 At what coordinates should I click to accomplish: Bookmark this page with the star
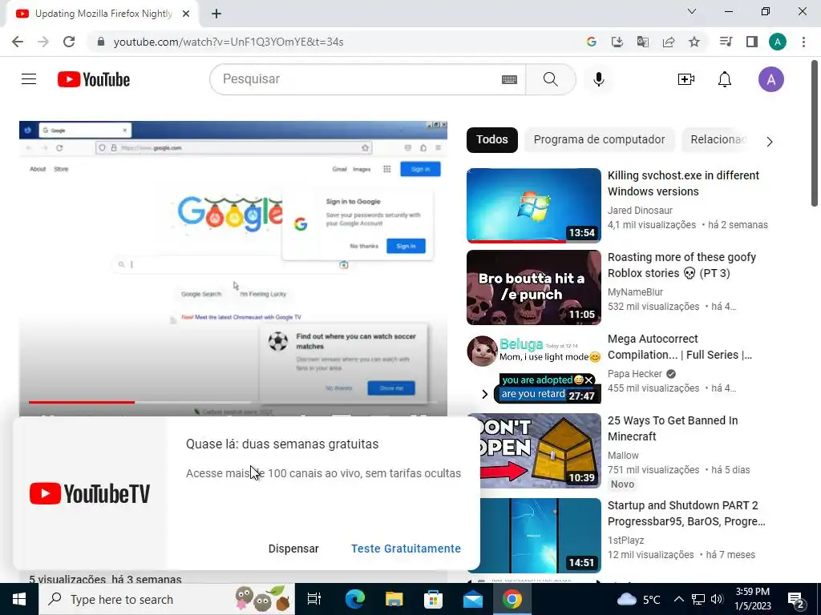tap(694, 42)
